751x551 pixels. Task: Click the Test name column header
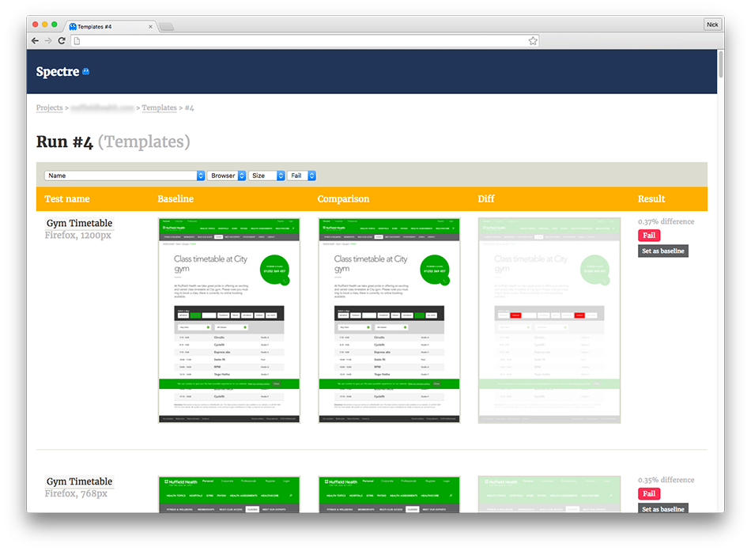67,199
